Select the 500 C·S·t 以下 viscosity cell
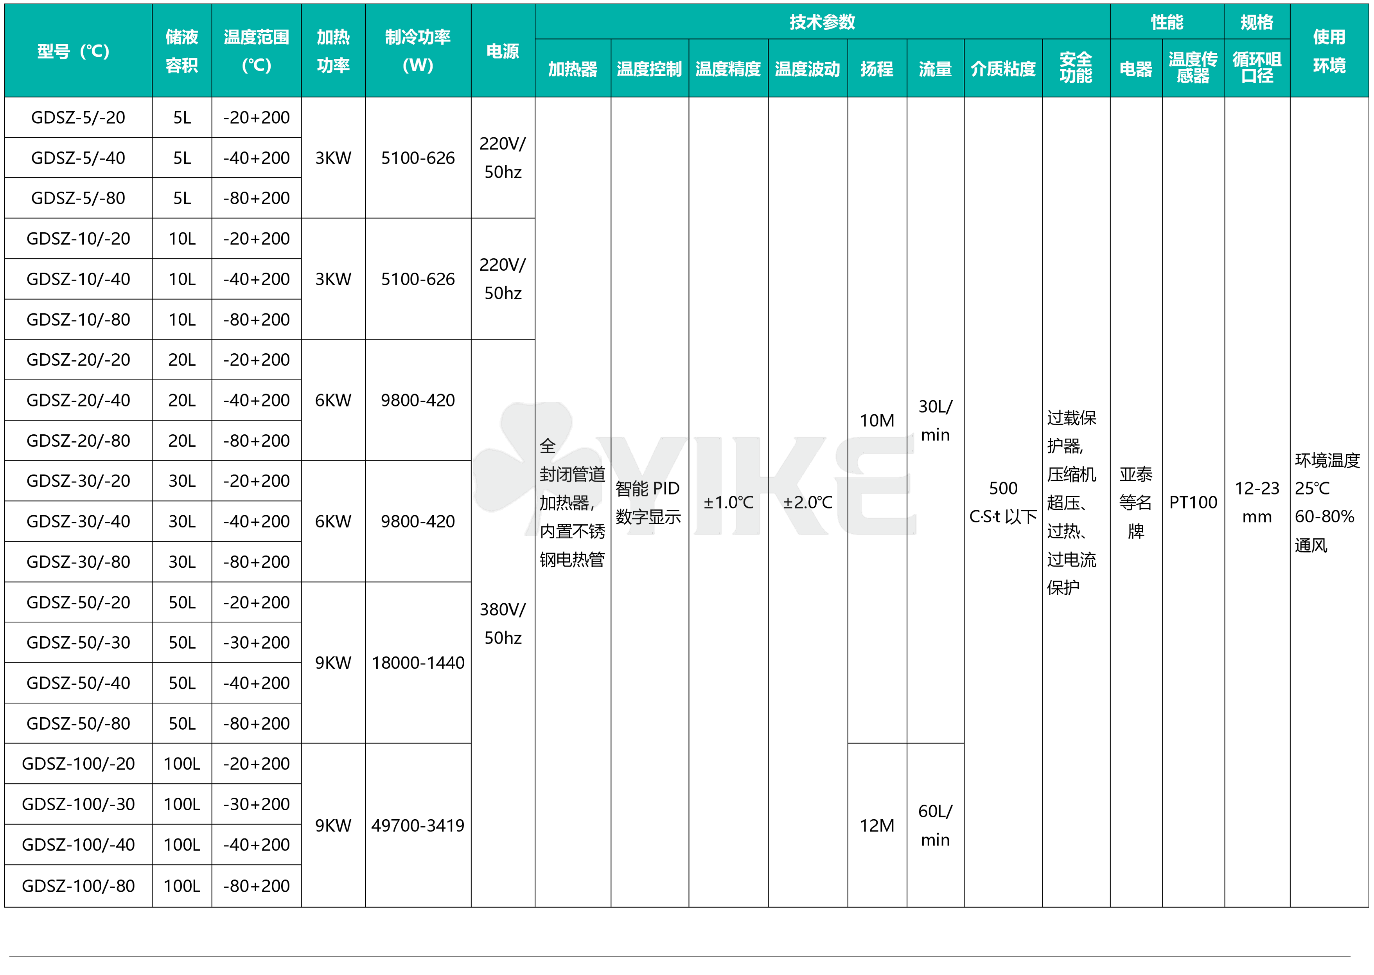Viewport: 1374px width, 975px height. coord(1002,502)
